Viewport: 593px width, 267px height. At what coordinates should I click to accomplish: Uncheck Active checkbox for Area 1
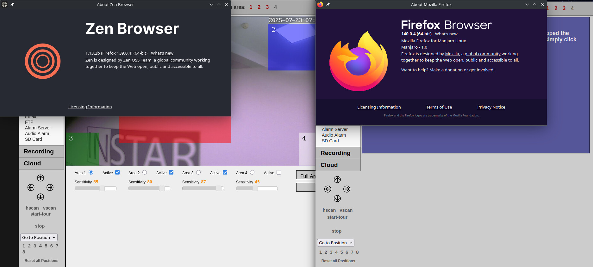point(117,172)
